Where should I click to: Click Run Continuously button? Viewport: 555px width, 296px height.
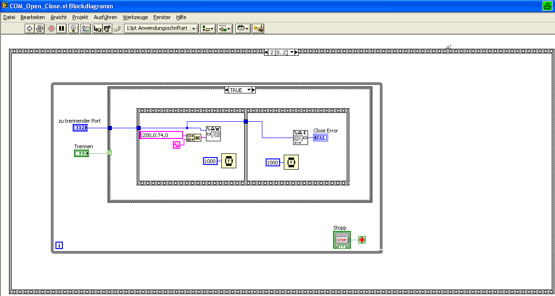pos(39,28)
